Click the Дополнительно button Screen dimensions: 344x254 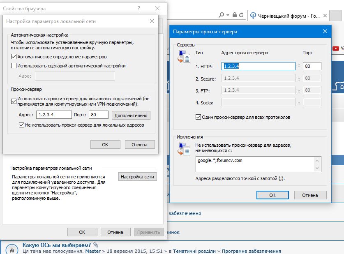point(131,115)
